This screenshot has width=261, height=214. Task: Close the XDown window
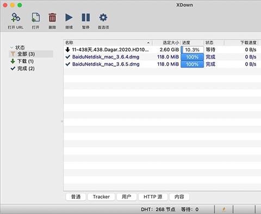click(x=5, y=5)
